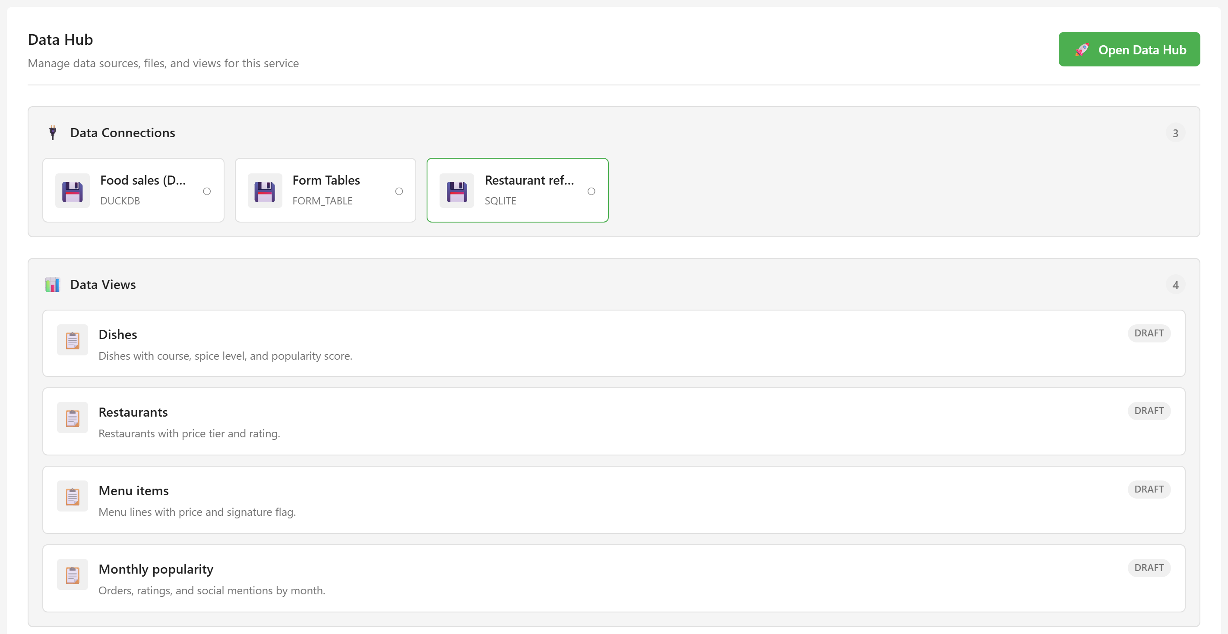Open the Menu items data view title
Screen dimensions: 1228x634
coord(133,491)
